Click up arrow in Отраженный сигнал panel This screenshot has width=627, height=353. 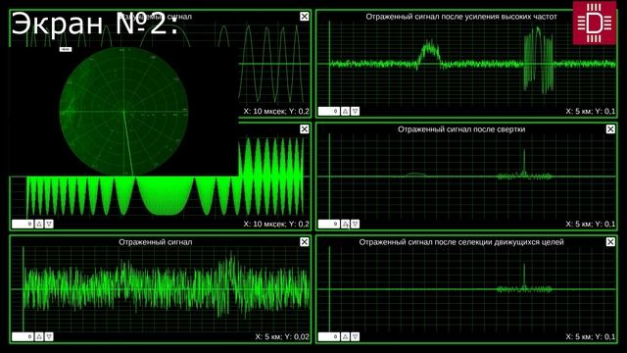coord(39,337)
